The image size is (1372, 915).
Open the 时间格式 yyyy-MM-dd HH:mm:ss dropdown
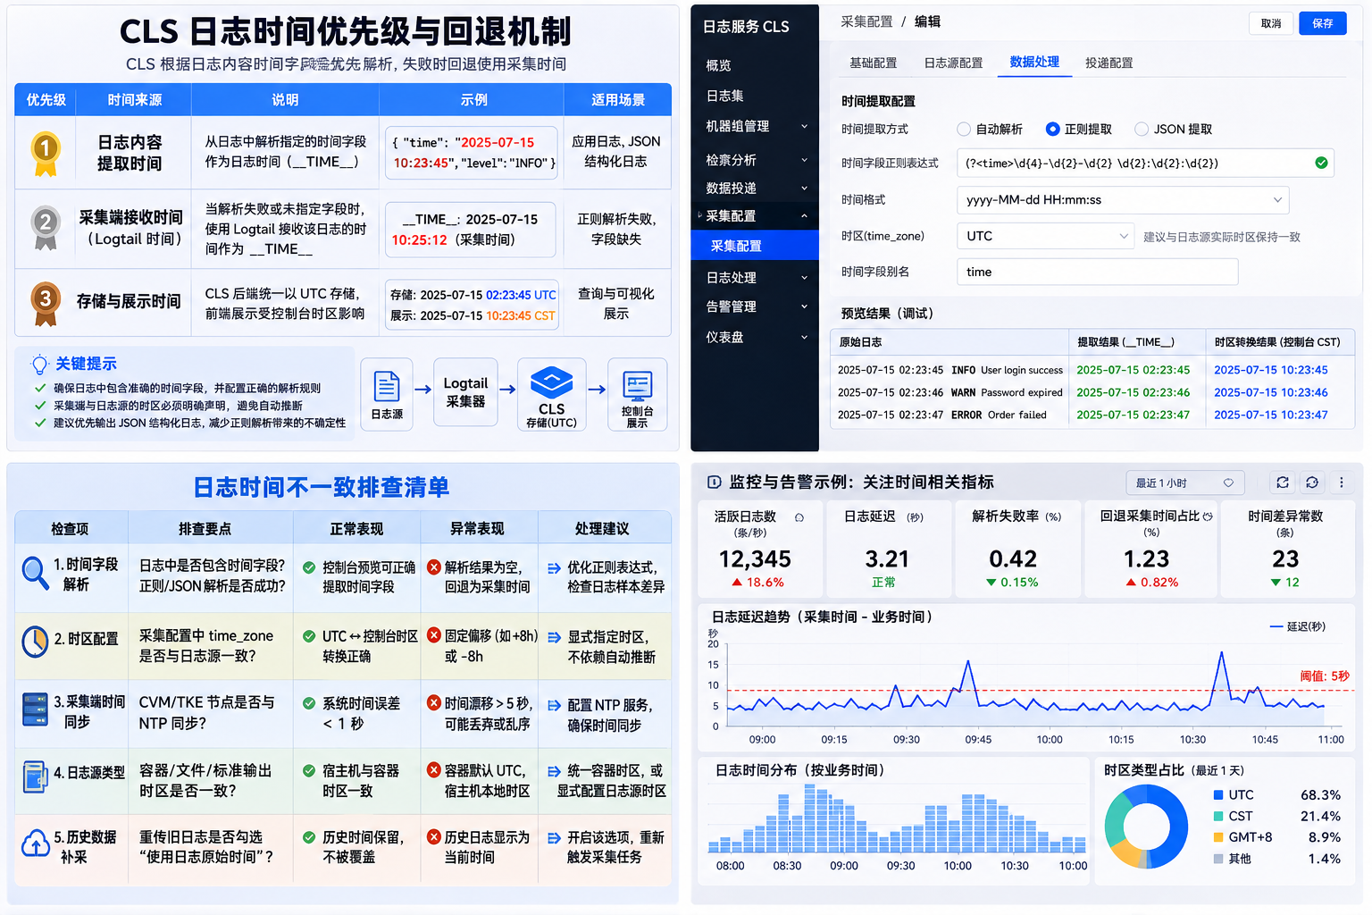[1124, 200]
